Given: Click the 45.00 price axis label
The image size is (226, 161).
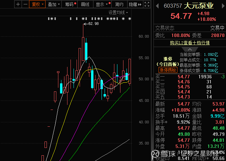Looking at the screenshot, I should click(x=144, y=100).
